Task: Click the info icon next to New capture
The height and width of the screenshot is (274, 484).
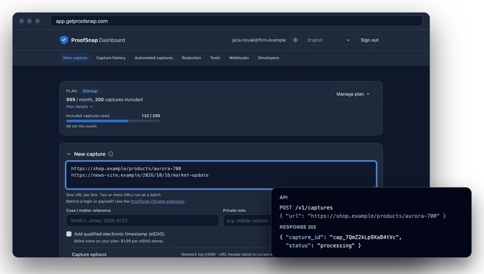Action: point(110,154)
